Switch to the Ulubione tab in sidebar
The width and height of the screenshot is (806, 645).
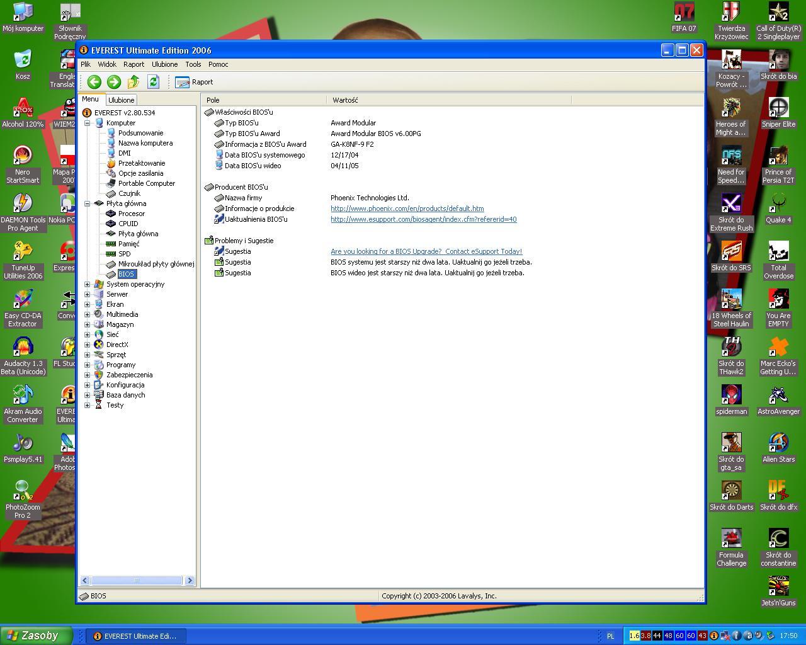(121, 100)
